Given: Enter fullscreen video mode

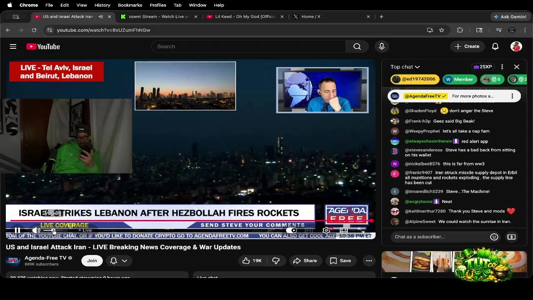Looking at the screenshot, I should click(x=361, y=230).
